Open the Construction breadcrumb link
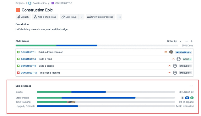 [40, 3]
